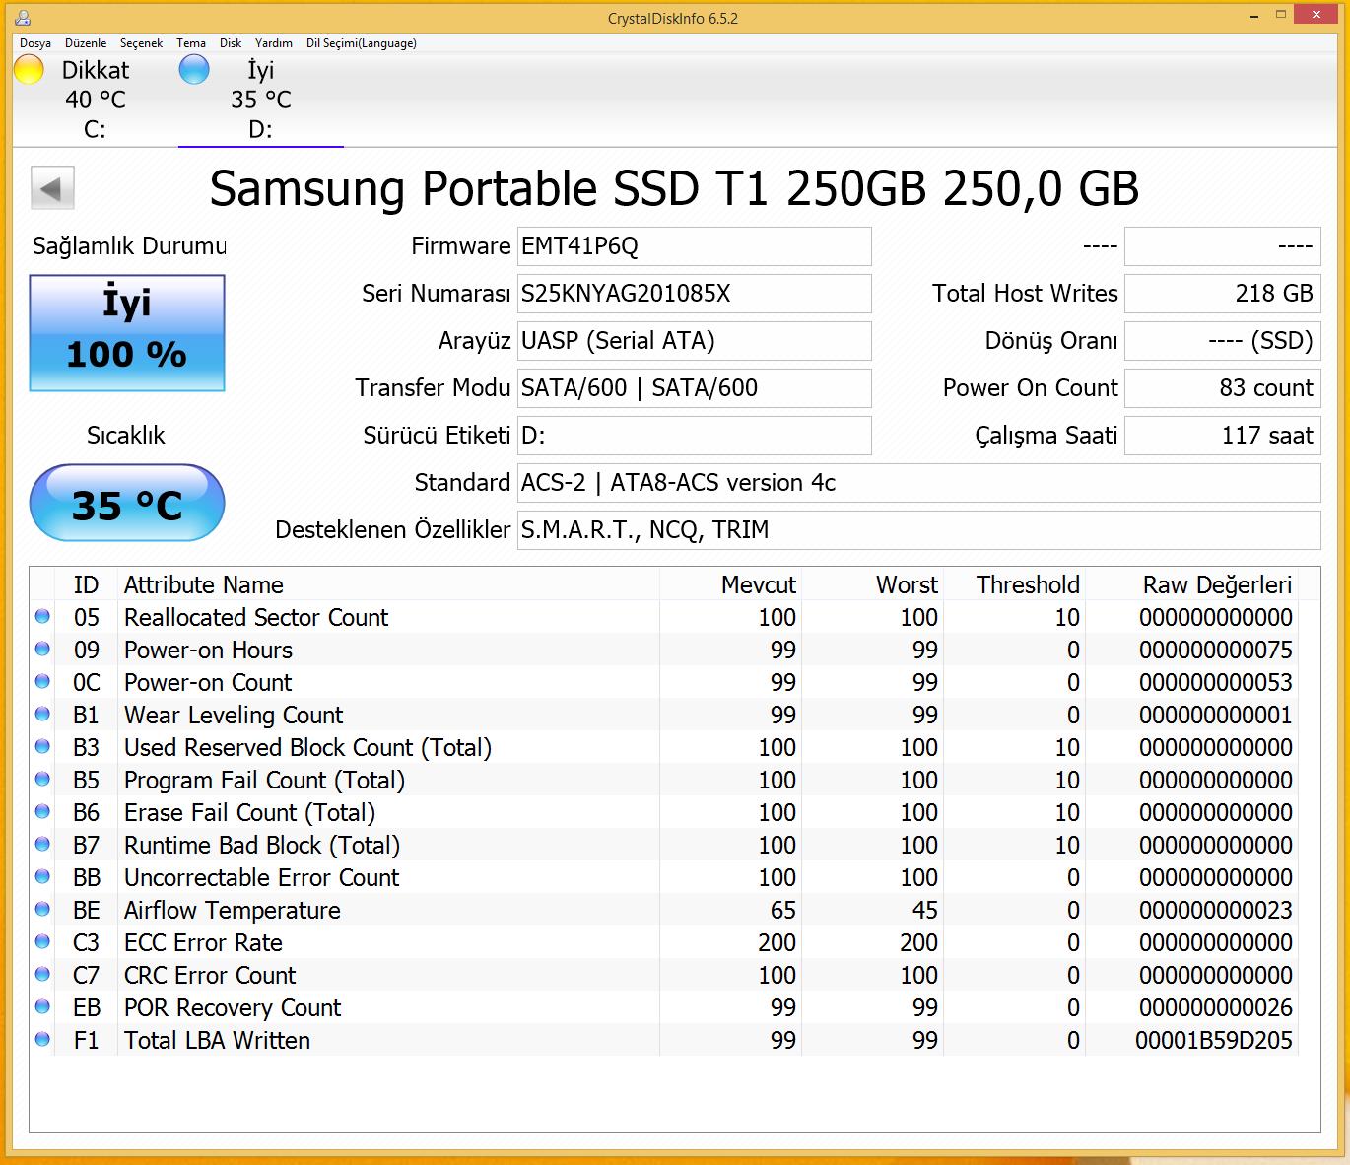Click status dot for CRC Error Count
Image resolution: width=1350 pixels, height=1165 pixels.
[x=42, y=975]
